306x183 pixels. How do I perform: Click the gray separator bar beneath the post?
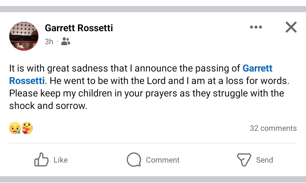(x=153, y=179)
